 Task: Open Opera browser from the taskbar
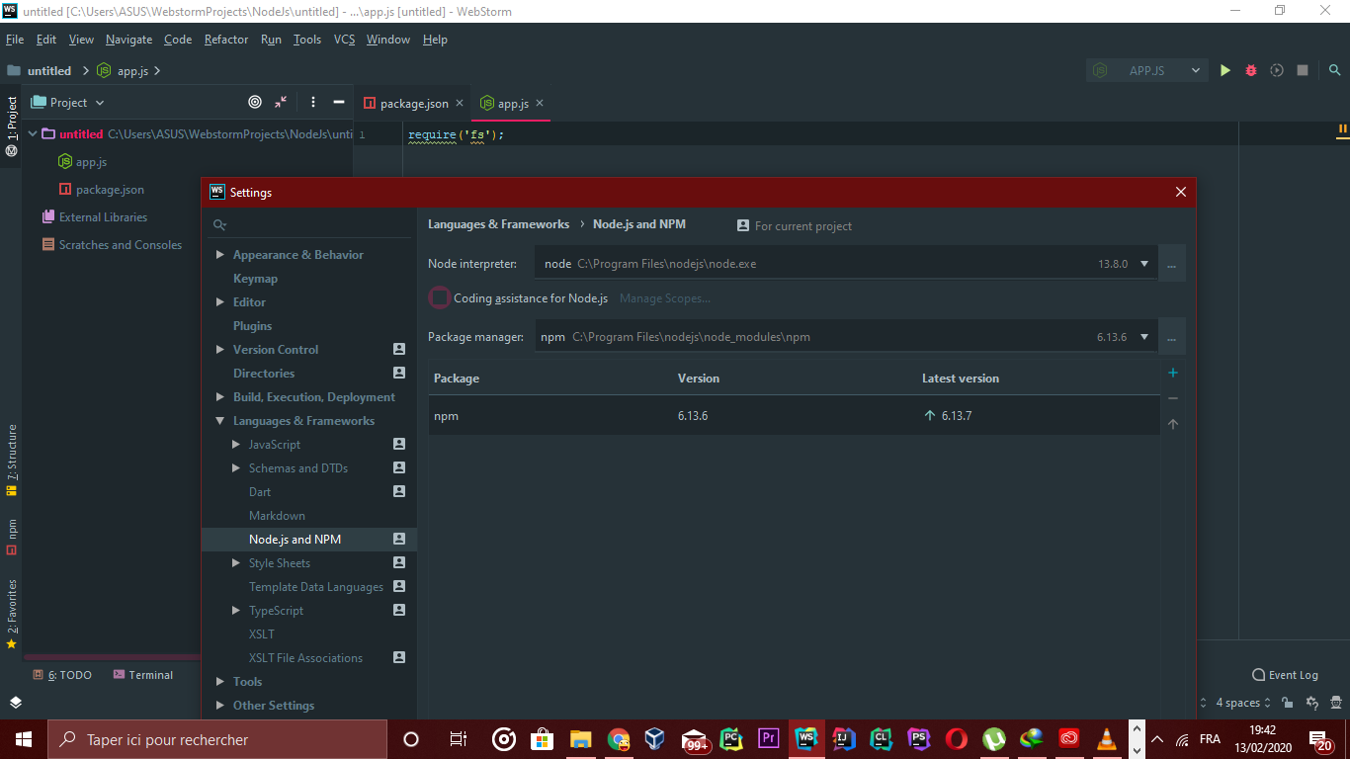[956, 739]
